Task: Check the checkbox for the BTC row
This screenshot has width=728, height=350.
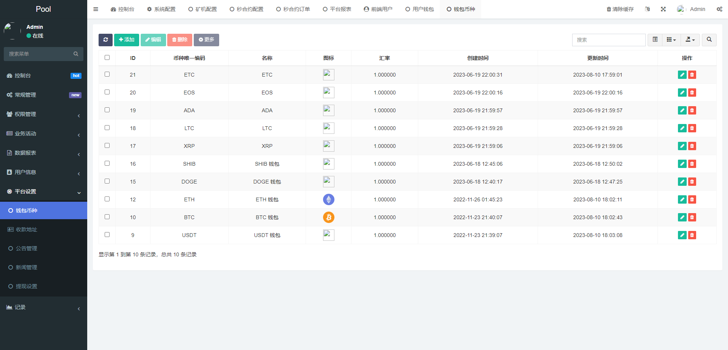Action: 107,217
